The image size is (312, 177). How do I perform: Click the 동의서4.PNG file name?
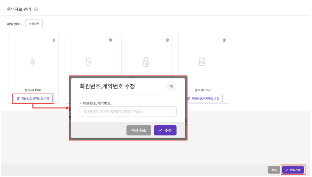tap(33, 90)
